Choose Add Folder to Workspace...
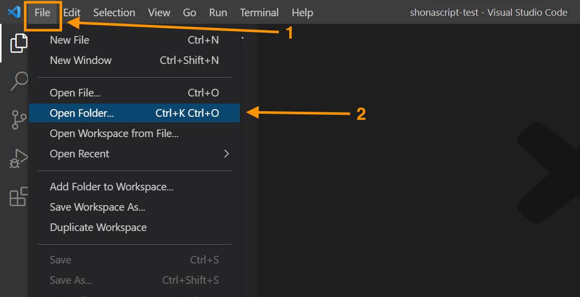Image resolution: width=580 pixels, height=297 pixels. point(112,187)
